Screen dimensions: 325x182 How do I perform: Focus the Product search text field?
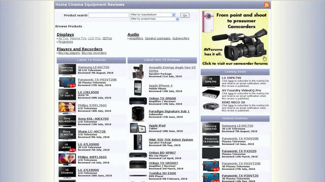click(109, 15)
